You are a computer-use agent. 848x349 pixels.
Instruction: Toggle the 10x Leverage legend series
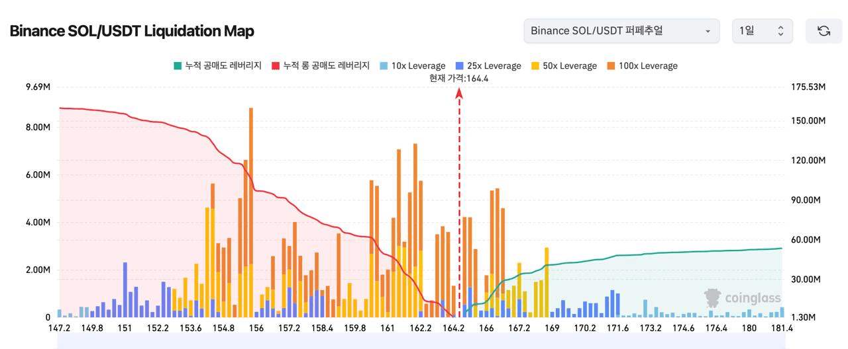(x=413, y=65)
